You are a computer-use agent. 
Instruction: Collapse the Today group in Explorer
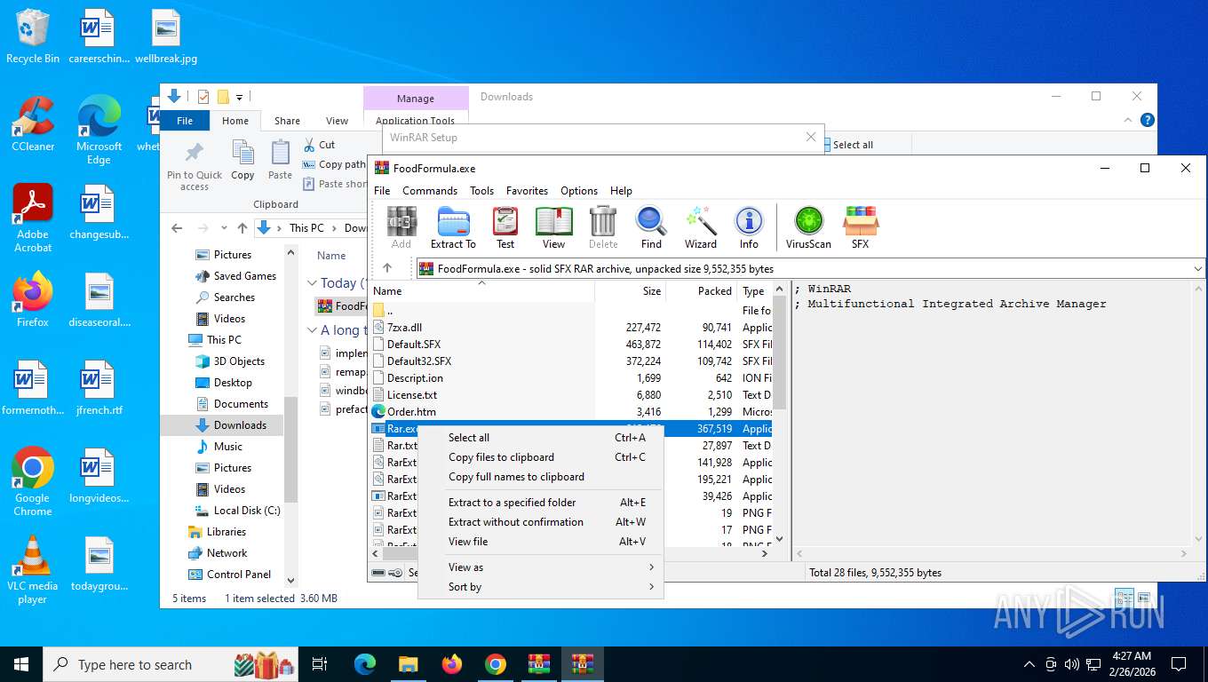click(x=313, y=283)
